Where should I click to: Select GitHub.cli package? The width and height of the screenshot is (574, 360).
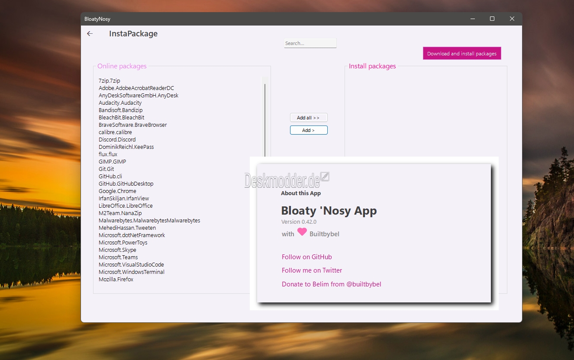click(110, 177)
